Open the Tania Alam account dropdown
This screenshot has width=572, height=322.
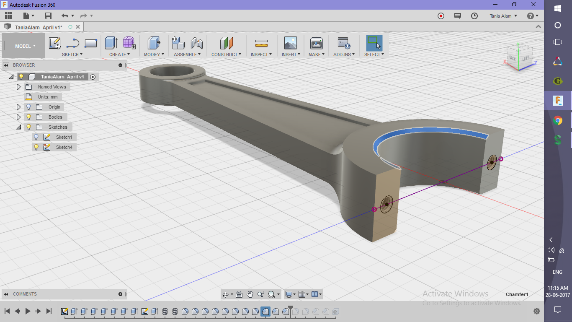[503, 16]
